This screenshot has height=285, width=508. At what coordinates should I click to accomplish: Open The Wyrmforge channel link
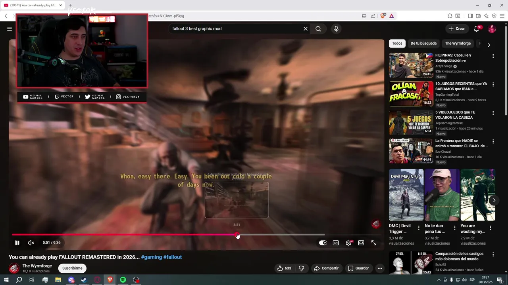pos(37,266)
